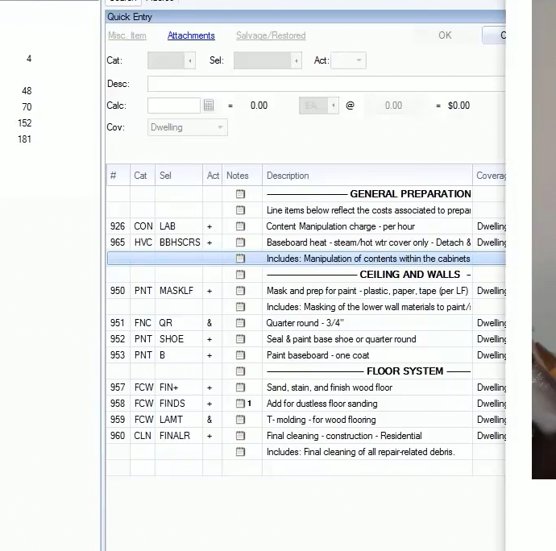Image resolution: width=556 pixels, height=551 pixels.
Task: Select 'Baseboard heat - steam/hot wtr cover only' description
Action: [x=368, y=242]
